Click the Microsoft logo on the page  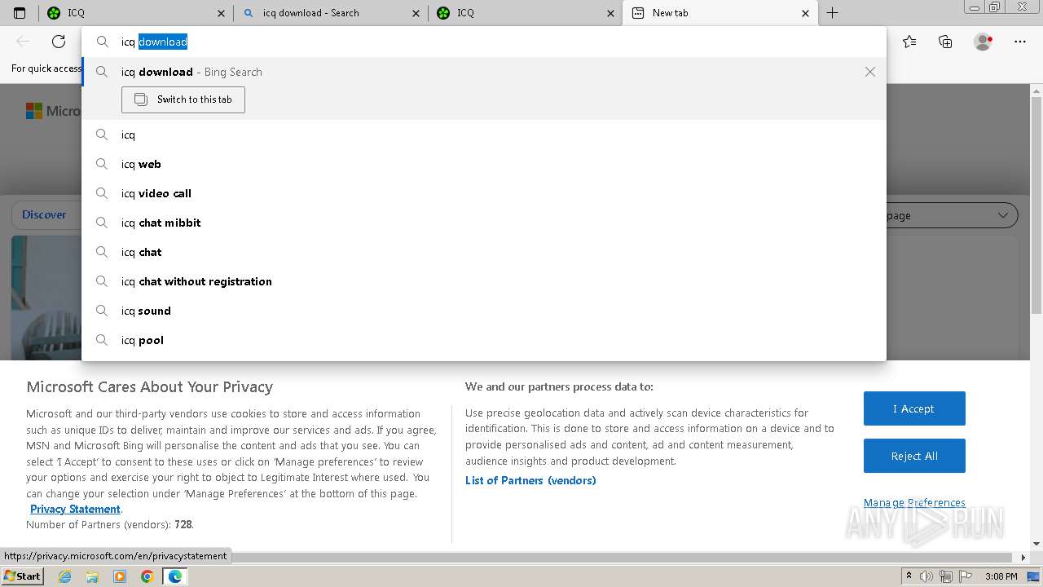point(33,111)
